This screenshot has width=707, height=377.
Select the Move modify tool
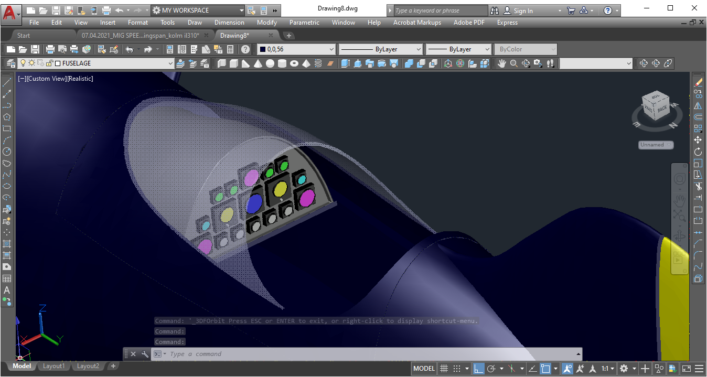point(698,140)
